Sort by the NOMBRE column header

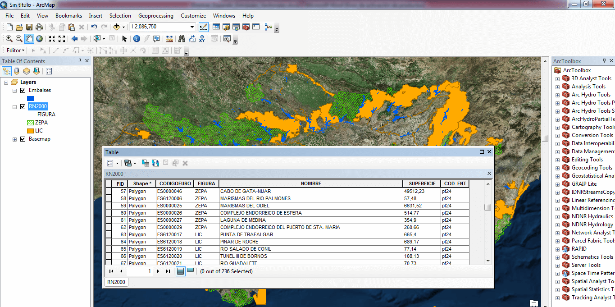pyautogui.click(x=311, y=183)
